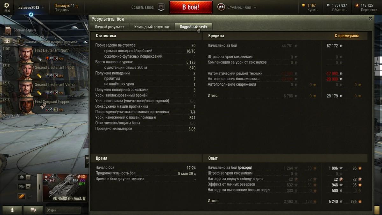Image resolution: width=382 pixels, height=215 pixels.
Task: Switch to the Командный результат tab
Action: (x=152, y=27)
